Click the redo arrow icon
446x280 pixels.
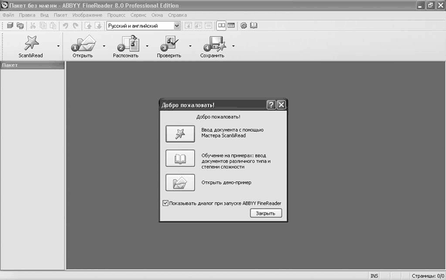(x=76, y=26)
